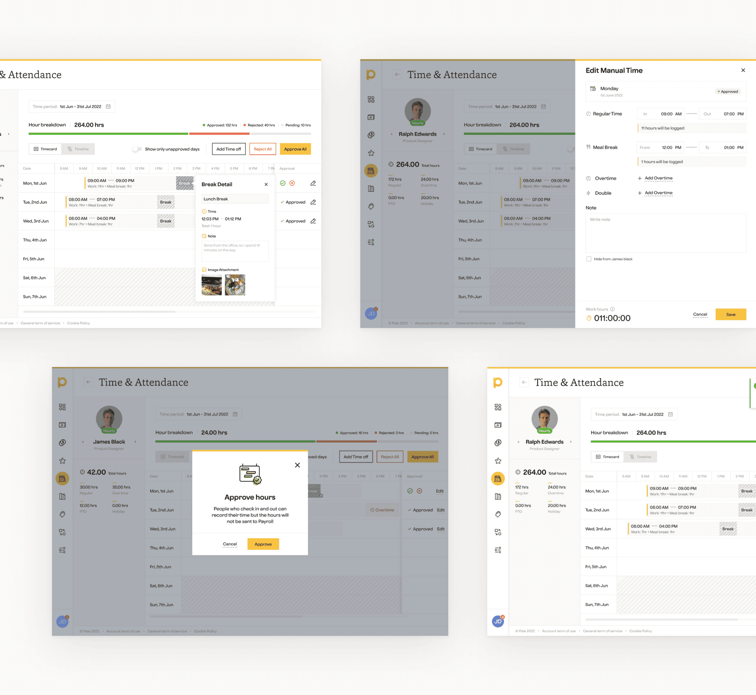This screenshot has width=756, height=695.
Task: Select the highlighted Time & Attendance calendar icon
Action: [371, 170]
